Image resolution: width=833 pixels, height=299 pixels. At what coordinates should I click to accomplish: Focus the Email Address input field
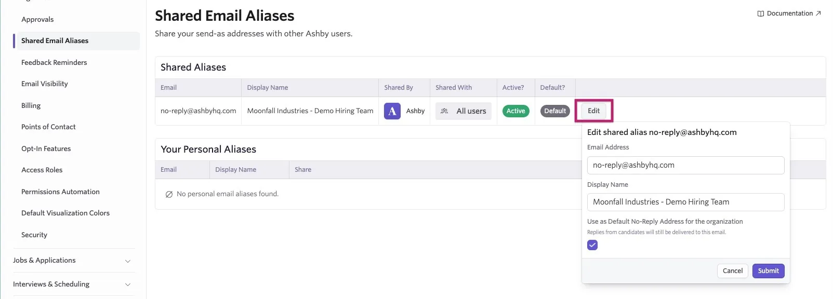tap(685, 165)
